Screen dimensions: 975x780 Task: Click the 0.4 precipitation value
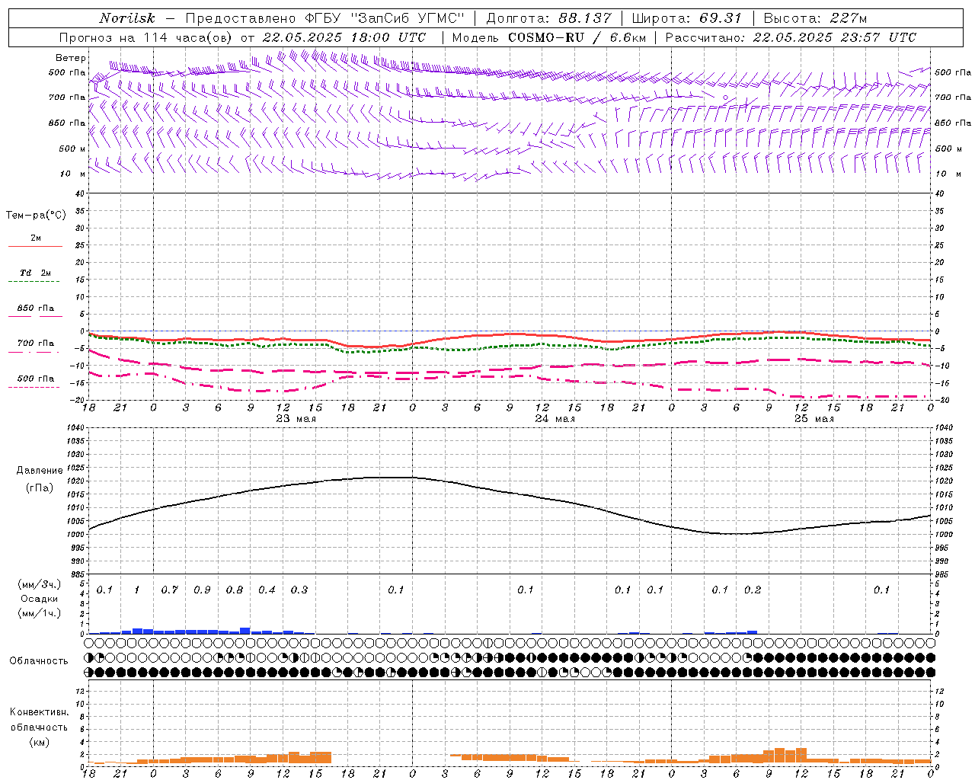267,590
